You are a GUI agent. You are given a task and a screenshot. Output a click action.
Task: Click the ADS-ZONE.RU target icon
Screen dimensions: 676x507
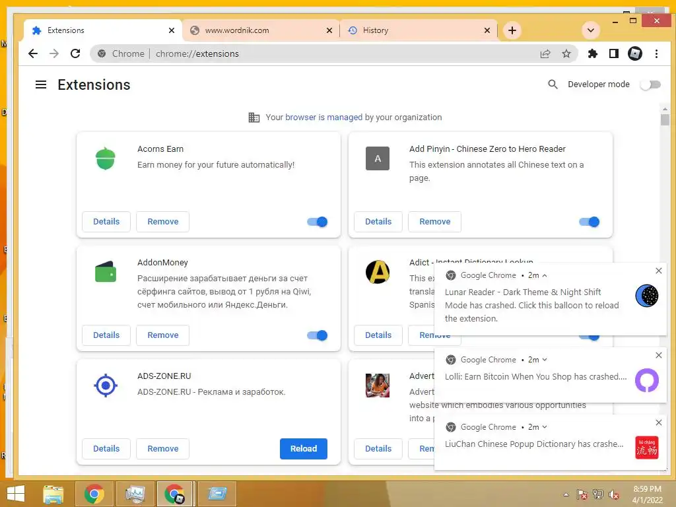[x=105, y=386]
